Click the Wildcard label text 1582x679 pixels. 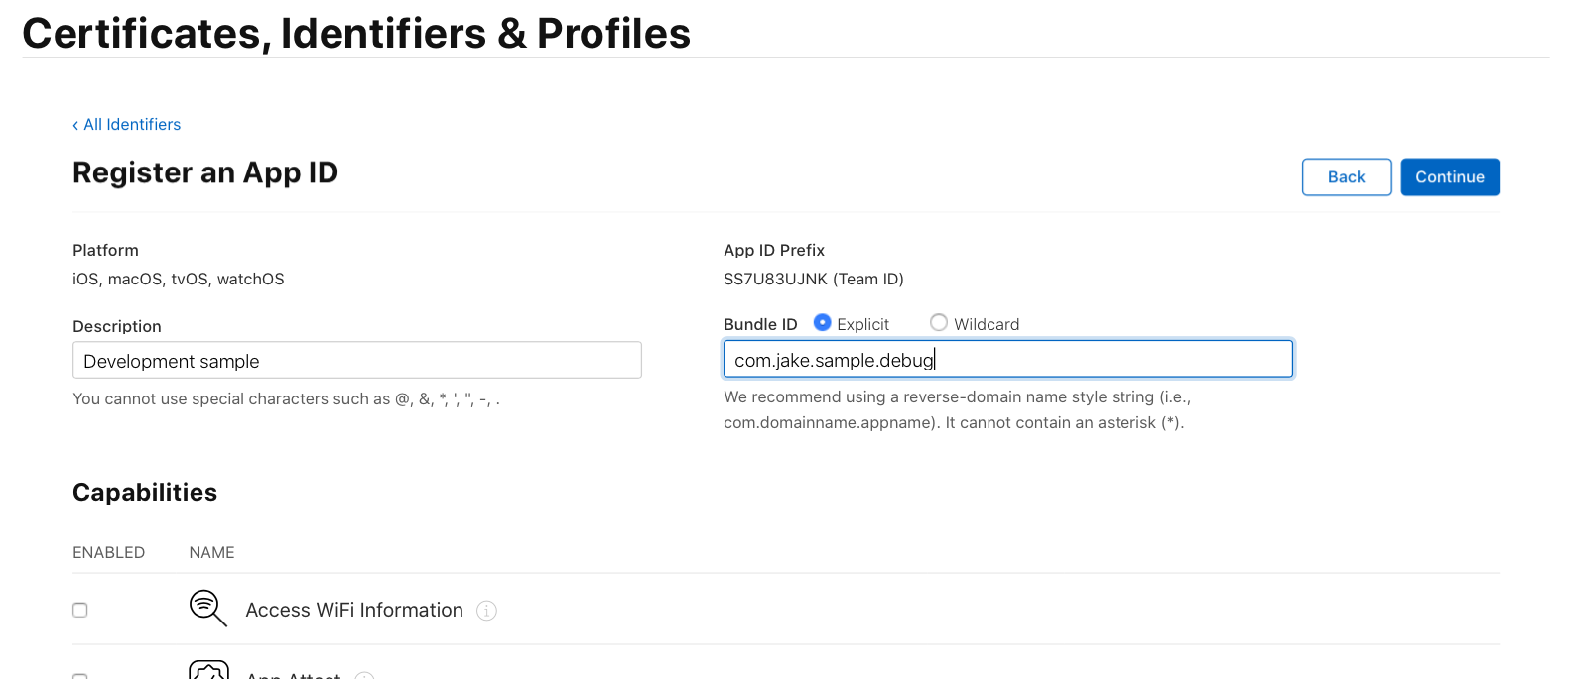pos(987,325)
